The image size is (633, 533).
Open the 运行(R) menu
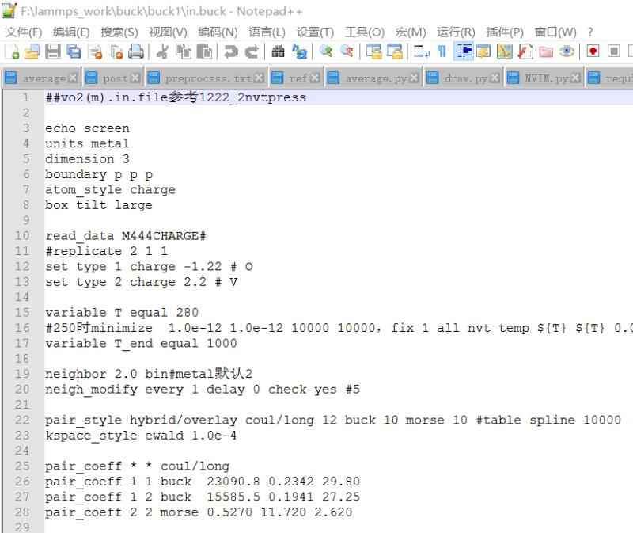click(x=456, y=32)
